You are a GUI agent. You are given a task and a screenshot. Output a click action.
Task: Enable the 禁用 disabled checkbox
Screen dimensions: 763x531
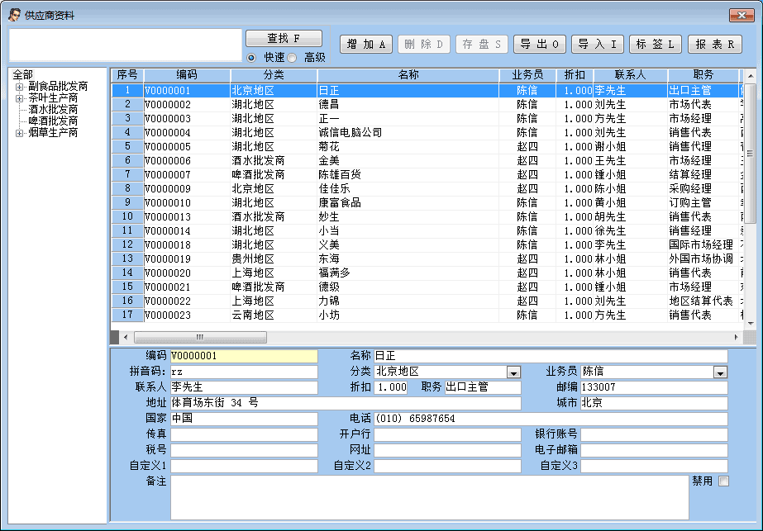pyautogui.click(x=723, y=481)
